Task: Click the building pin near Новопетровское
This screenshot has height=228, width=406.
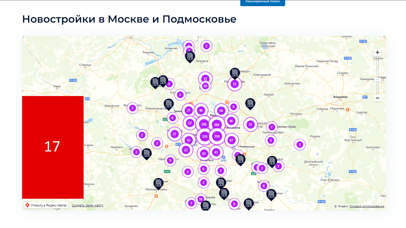Action: (x=169, y=104)
